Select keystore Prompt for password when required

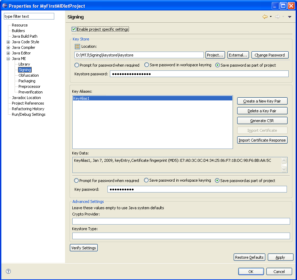point(77,65)
